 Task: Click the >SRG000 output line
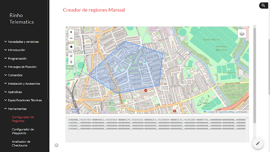click(157, 119)
